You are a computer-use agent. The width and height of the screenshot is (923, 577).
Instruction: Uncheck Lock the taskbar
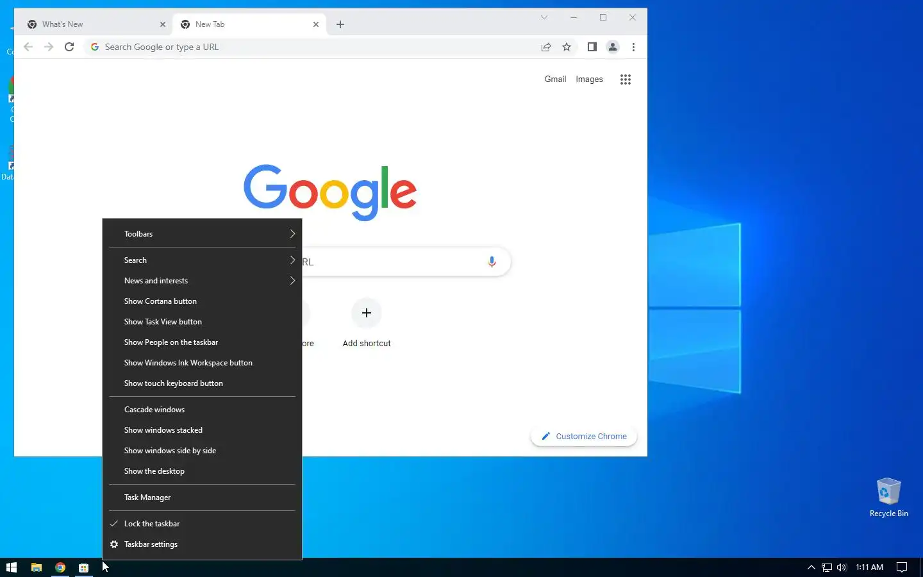pyautogui.click(x=202, y=524)
